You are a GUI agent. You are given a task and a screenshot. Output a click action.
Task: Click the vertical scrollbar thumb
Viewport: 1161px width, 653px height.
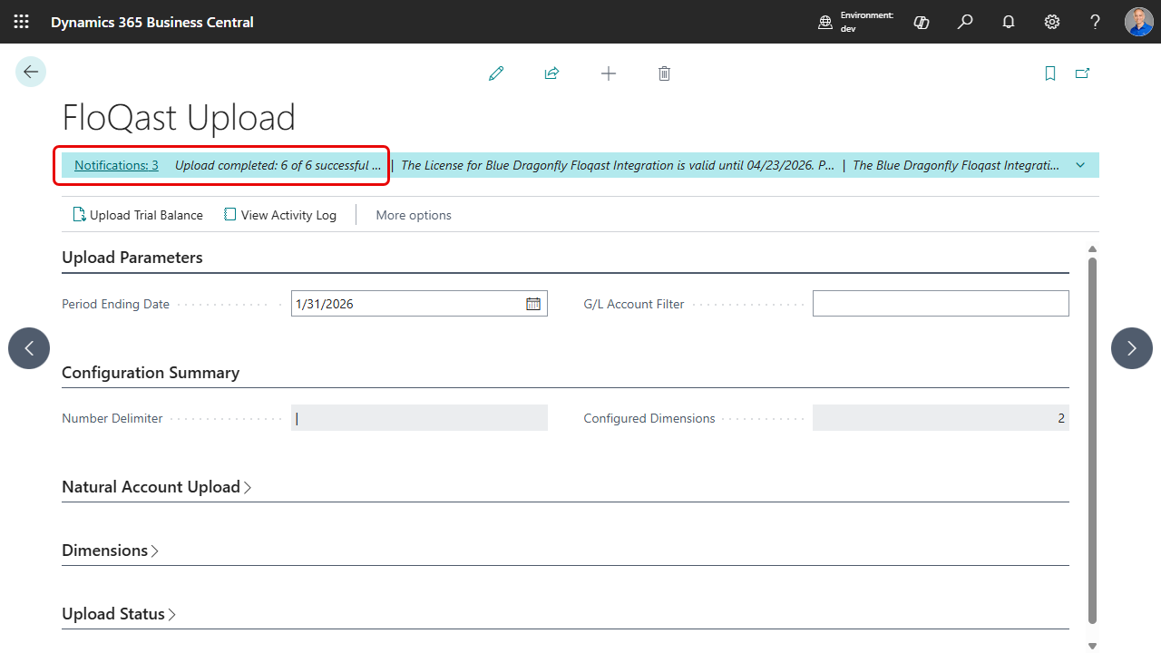pos(1092,440)
